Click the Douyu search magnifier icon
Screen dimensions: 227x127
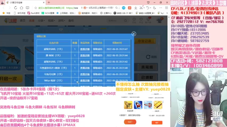[125, 21]
